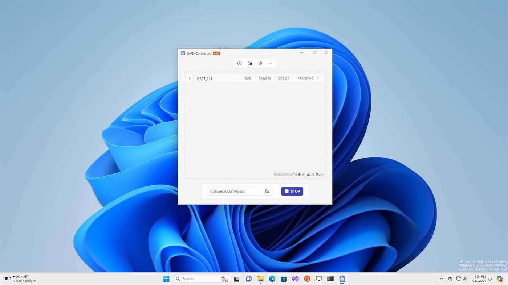Viewport: 508px width, 285px height.
Task: Expand hidden system tray icons
Action: (x=441, y=278)
